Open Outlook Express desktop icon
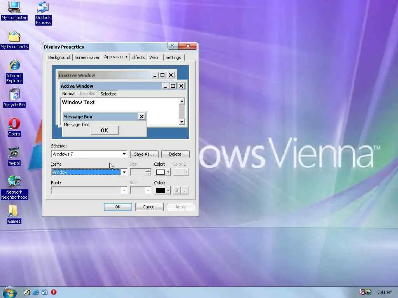 pyautogui.click(x=43, y=13)
